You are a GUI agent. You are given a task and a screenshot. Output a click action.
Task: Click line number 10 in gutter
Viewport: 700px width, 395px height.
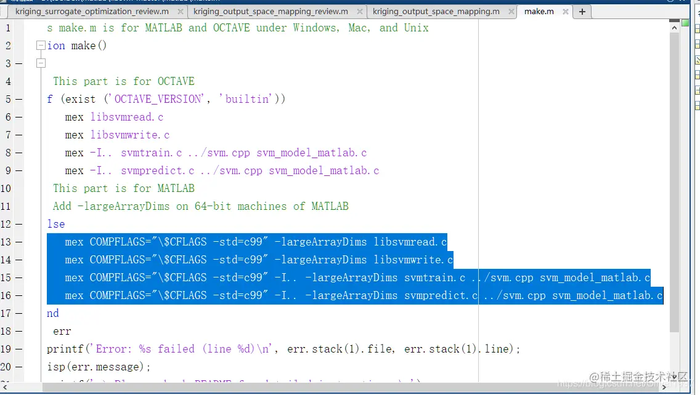click(x=6, y=189)
